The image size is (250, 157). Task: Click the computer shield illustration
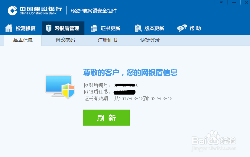point(60,87)
